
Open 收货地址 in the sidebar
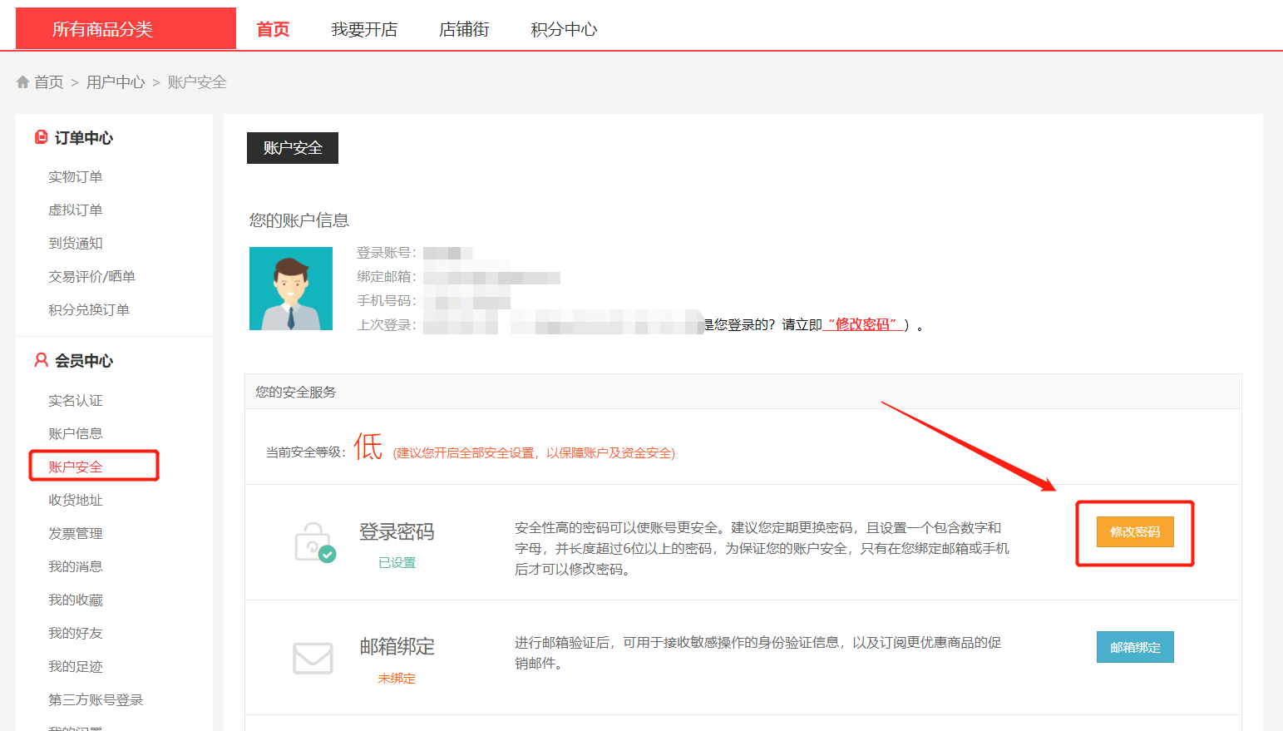tap(76, 500)
